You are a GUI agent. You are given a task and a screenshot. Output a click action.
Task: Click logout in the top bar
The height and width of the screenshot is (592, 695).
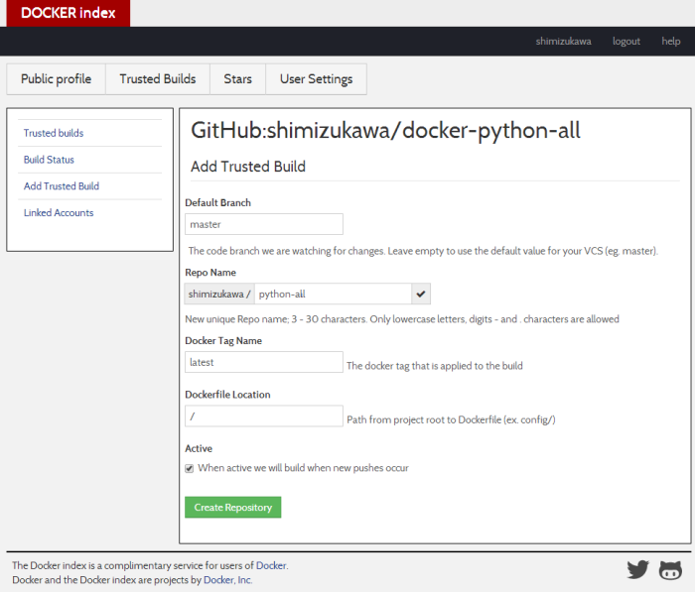626,42
